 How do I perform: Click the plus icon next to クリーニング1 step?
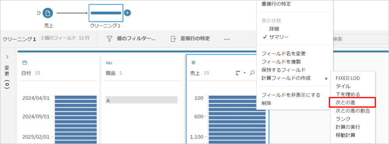[x=127, y=13]
